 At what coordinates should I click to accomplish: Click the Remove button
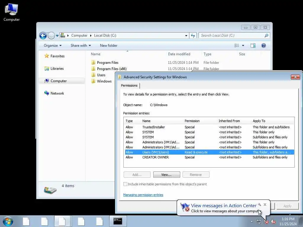196,175
